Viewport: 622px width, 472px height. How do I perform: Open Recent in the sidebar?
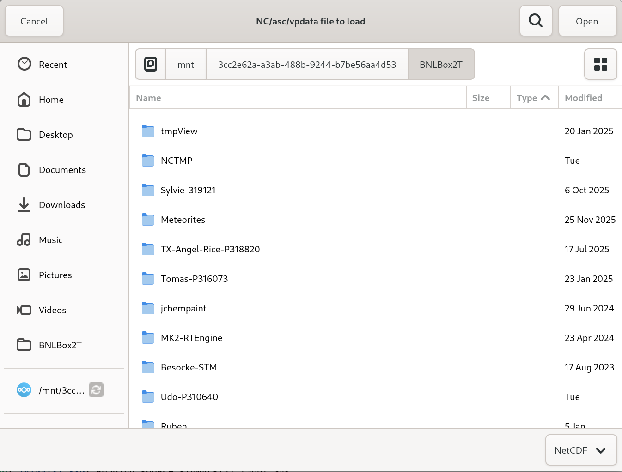(x=53, y=65)
